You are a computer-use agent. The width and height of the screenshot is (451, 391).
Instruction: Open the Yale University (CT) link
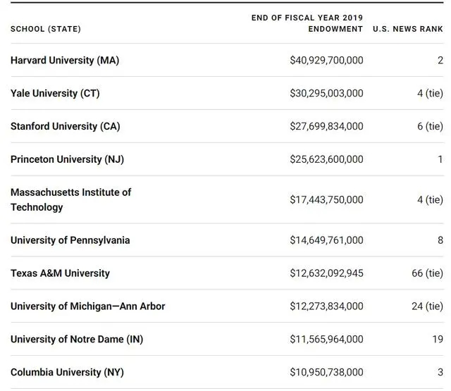(x=55, y=93)
